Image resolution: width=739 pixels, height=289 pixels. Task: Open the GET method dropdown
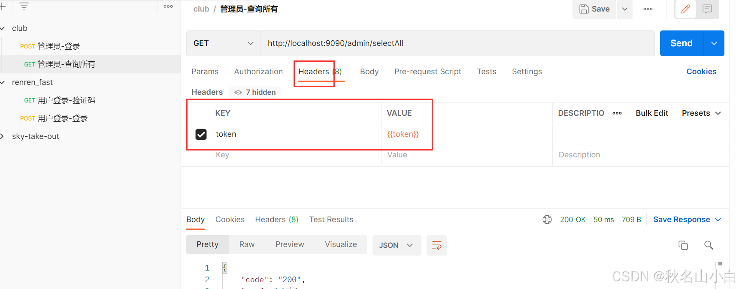223,43
